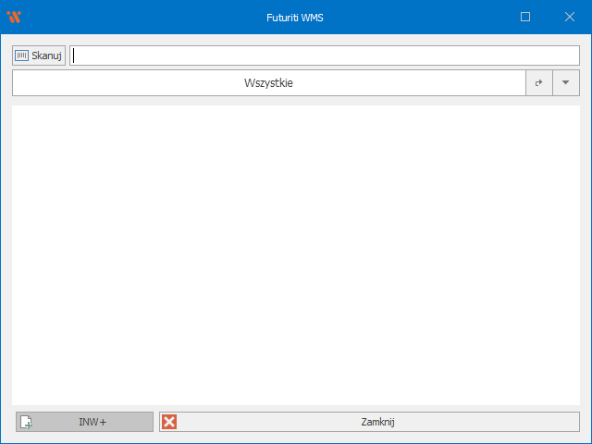Viewport: 592px width, 444px height.
Task: Click the Wszystkie text label
Action: pos(268,83)
